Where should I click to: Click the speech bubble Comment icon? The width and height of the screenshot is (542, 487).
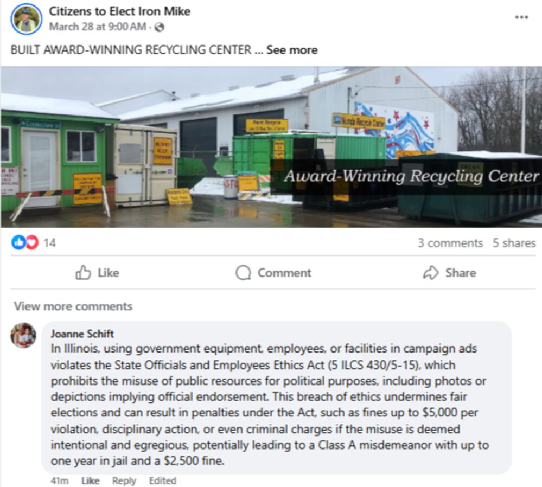coord(244,273)
